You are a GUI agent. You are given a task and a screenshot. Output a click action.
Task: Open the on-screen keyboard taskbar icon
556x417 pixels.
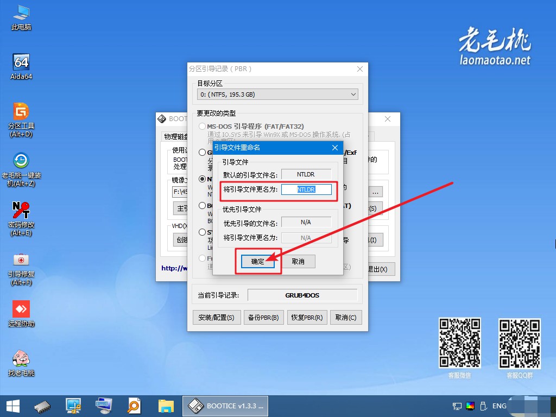tap(104, 406)
